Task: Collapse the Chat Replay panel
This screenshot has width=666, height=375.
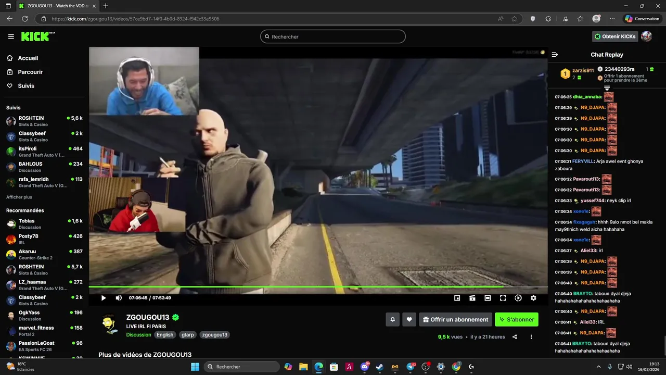Action: (555, 55)
